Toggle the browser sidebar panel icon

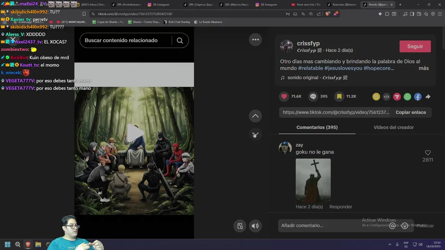(412, 14)
